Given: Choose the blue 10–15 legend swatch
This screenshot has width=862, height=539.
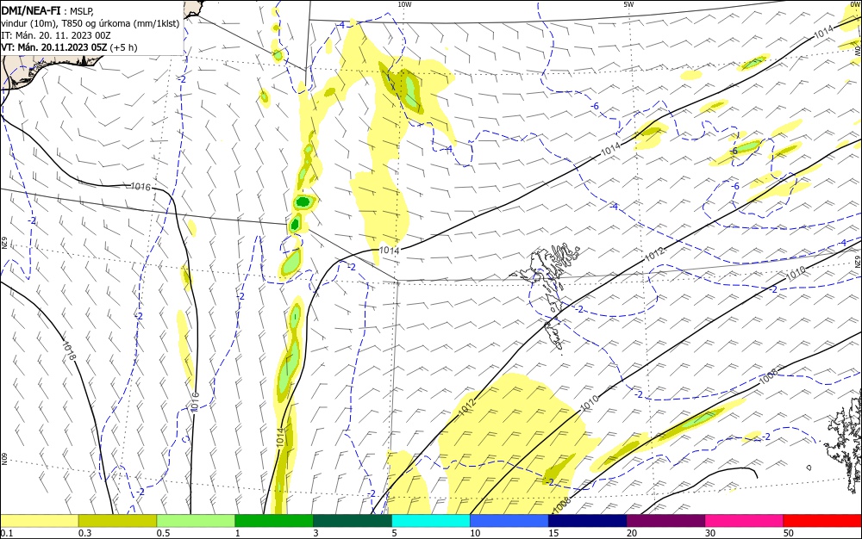Looking at the screenshot, I should pyautogui.click(x=509, y=521).
